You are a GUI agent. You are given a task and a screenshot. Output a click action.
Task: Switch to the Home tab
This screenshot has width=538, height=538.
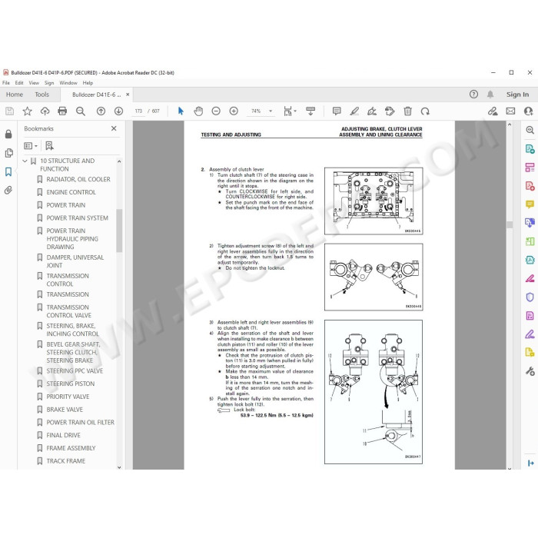[x=15, y=95]
